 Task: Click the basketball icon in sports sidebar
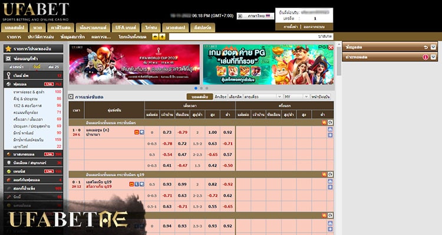click(8, 153)
